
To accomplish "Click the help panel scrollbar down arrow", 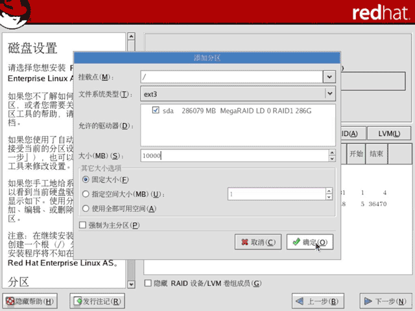I will coord(131,284).
